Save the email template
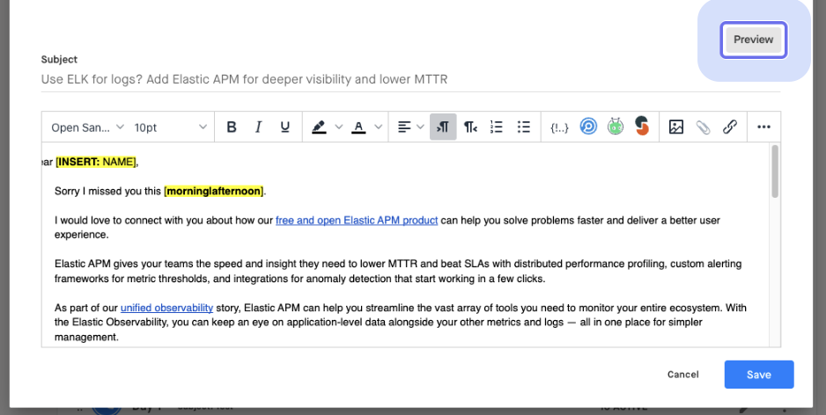The width and height of the screenshot is (826, 415). click(x=758, y=375)
